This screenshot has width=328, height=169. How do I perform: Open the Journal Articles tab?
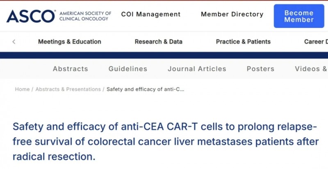click(x=197, y=69)
